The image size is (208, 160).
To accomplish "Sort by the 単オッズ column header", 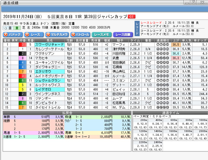I will click(200, 40).
